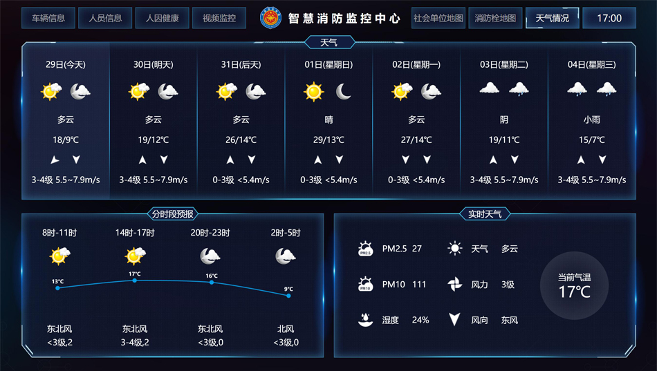
Task: Click the PM2.5 air quality icon
Action: pos(365,249)
